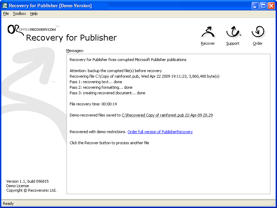Maximize the Recovery for Publisher window

coord(263,6)
